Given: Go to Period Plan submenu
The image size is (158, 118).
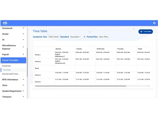Looking at the screenshot, I should [6, 66].
